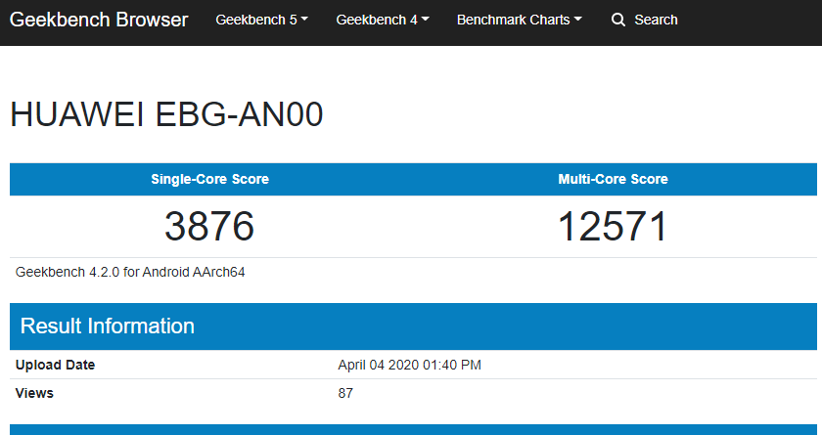Image resolution: width=822 pixels, height=435 pixels.
Task: Select the HUAWEI EBG-AN00 page title
Action: pyautogui.click(x=166, y=114)
